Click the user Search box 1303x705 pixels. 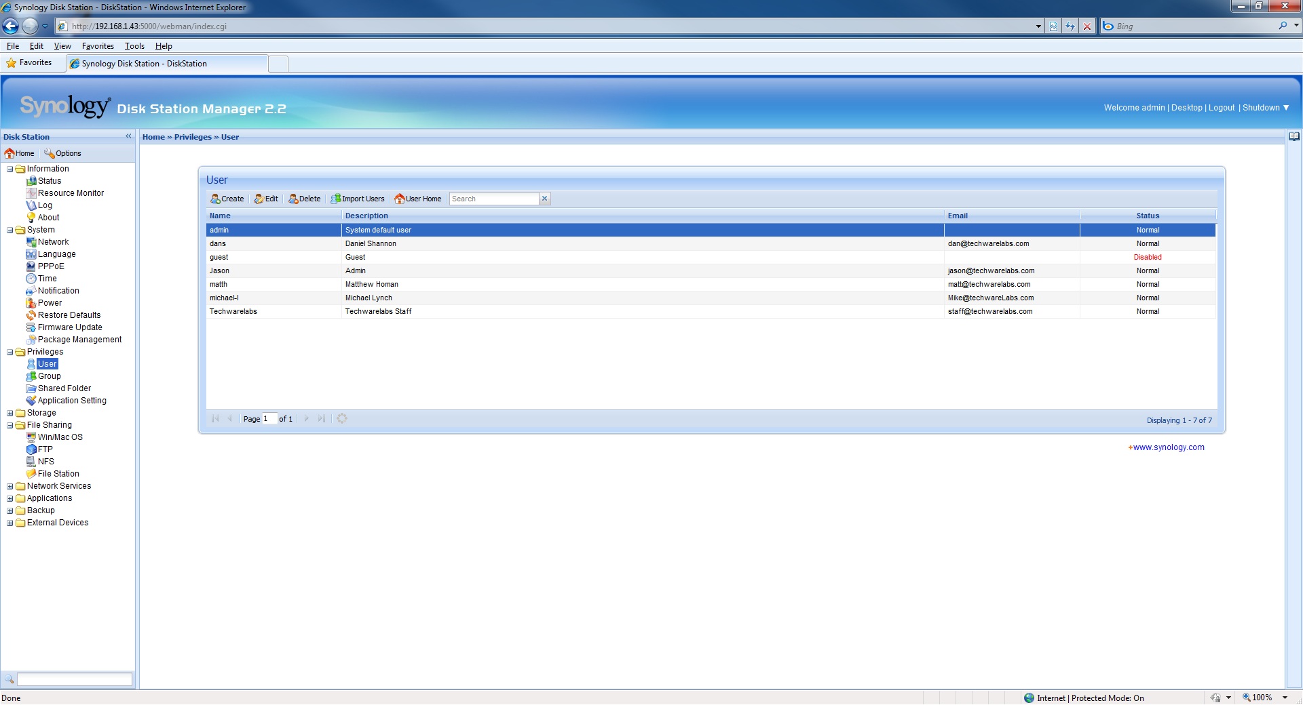pyautogui.click(x=494, y=199)
